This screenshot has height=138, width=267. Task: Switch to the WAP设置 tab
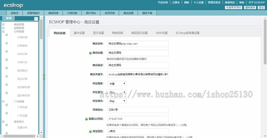[x=162, y=33]
